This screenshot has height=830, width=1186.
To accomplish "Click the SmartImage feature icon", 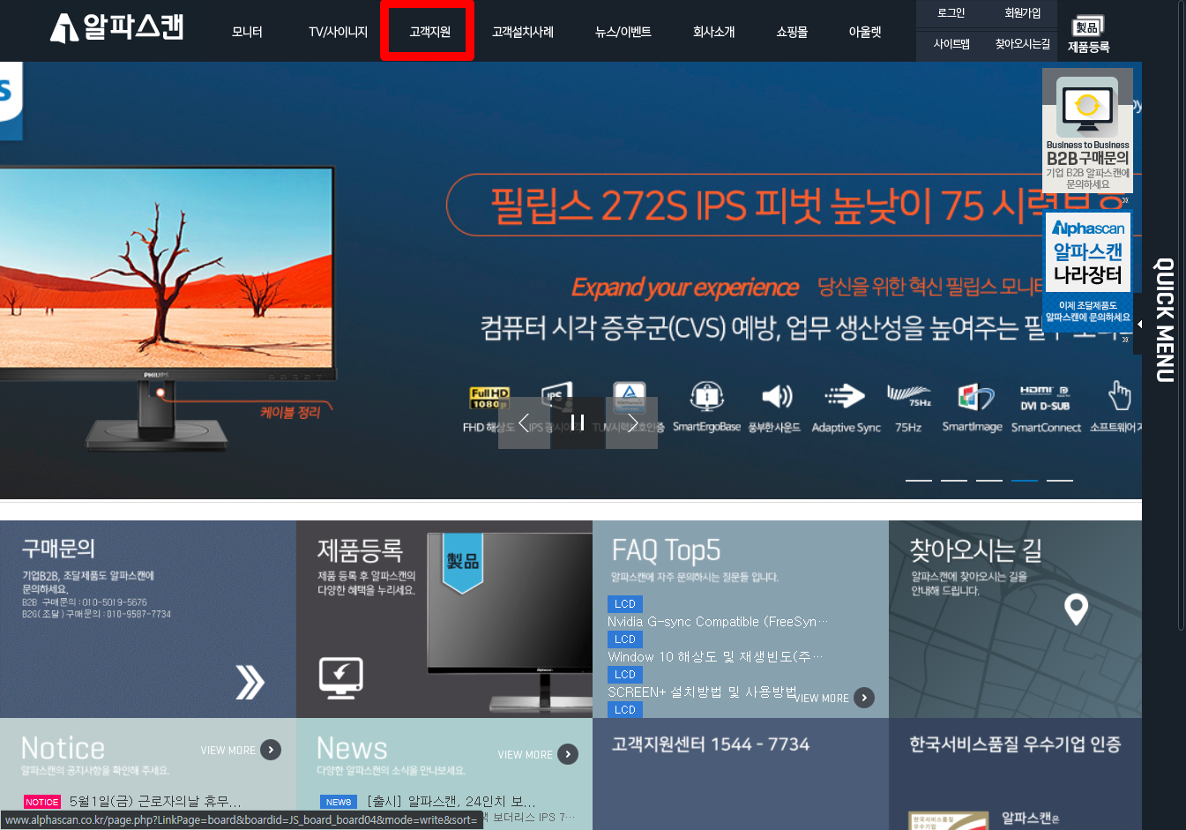I will coord(975,397).
